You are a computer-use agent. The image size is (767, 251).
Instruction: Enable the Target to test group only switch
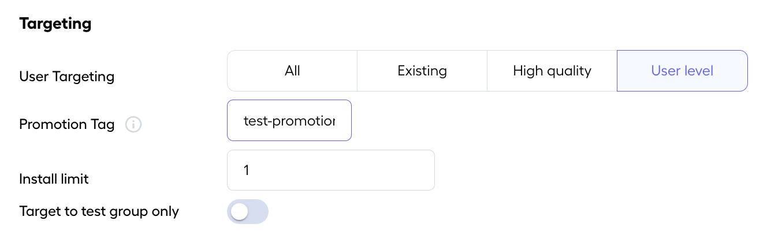click(248, 212)
